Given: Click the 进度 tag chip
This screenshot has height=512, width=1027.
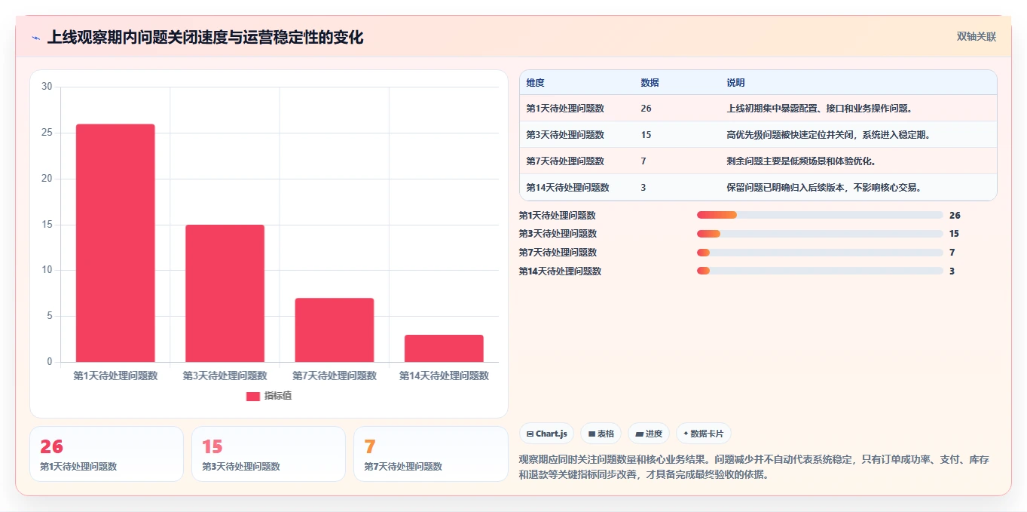Looking at the screenshot, I should pyautogui.click(x=649, y=434).
